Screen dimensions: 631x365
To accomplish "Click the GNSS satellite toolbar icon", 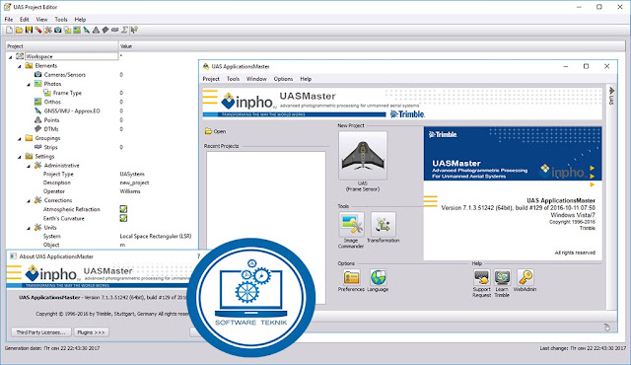I will point(86,30).
